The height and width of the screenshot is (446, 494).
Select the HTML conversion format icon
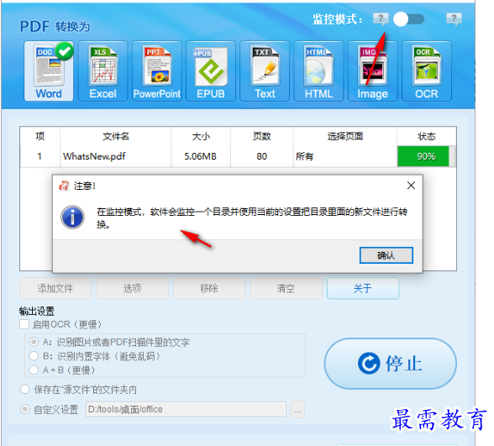[318, 71]
